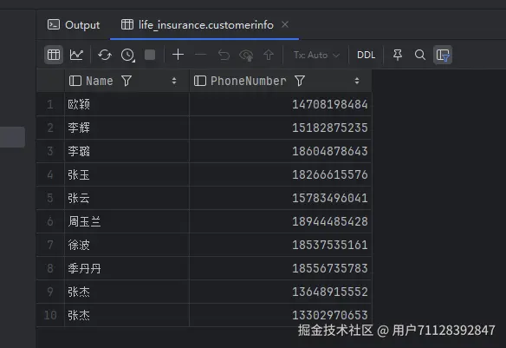Select row number 10
The height and width of the screenshot is (348, 506).
tap(50, 315)
